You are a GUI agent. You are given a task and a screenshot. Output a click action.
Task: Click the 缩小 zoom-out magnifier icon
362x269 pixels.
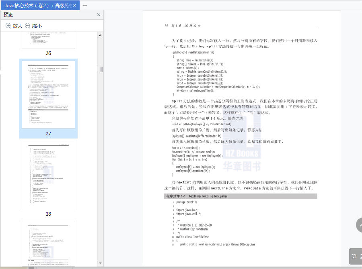[x=27, y=26]
